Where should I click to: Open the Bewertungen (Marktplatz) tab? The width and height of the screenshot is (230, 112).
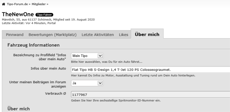[x=53, y=35]
